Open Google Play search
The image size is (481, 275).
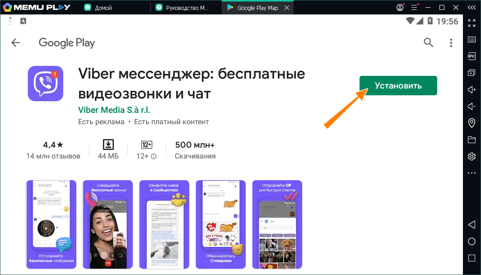tap(428, 42)
